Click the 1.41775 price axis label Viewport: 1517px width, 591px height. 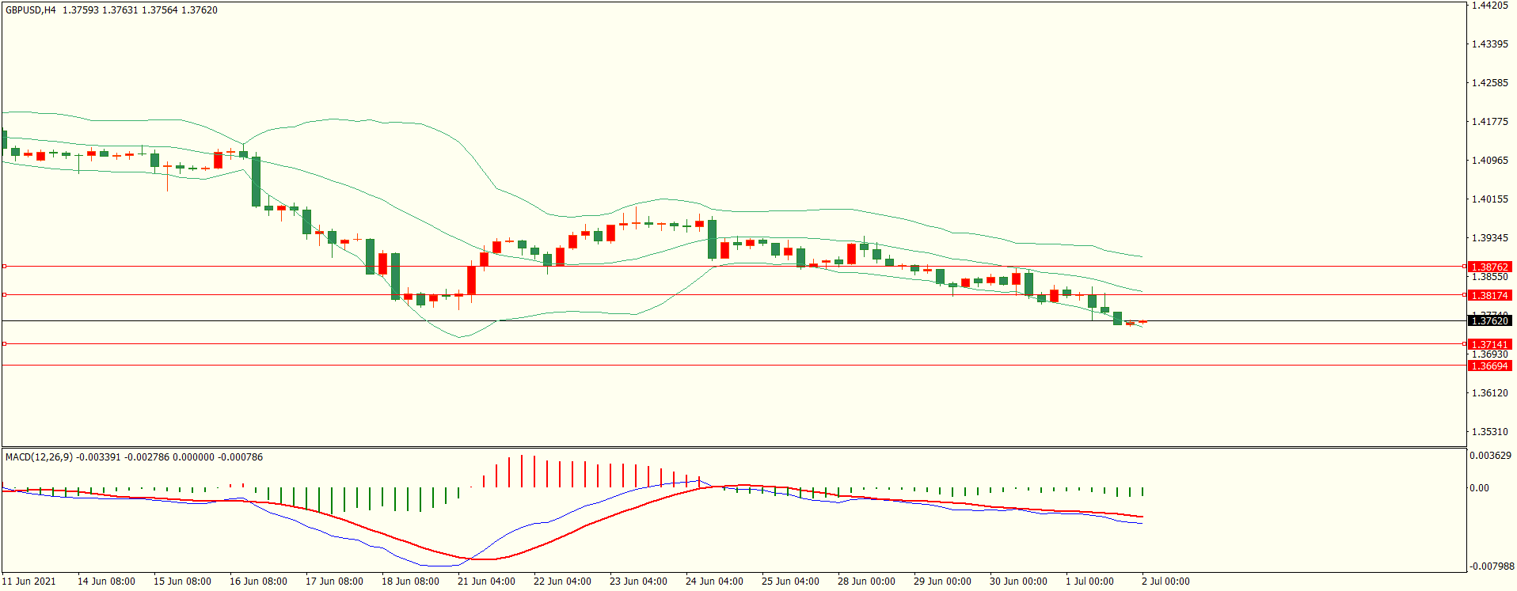pyautogui.click(x=1490, y=122)
